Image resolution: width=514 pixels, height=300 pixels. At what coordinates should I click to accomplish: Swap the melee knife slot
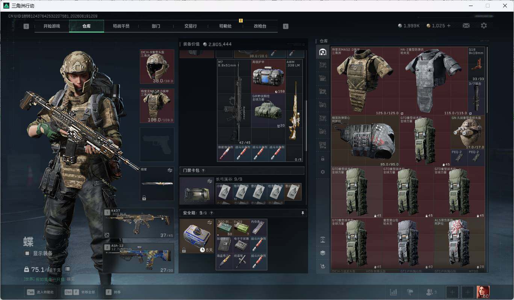170,170
